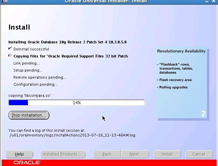Minimize the Oracle Universal Installer window

pyautogui.click(x=207, y=2)
